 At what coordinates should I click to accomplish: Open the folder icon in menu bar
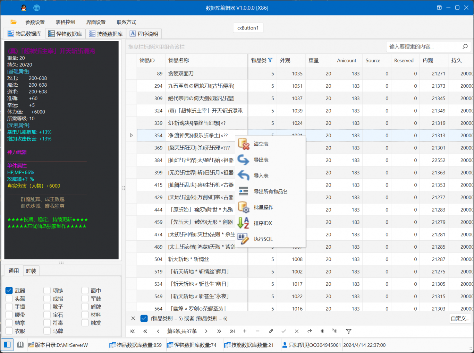[14, 22]
